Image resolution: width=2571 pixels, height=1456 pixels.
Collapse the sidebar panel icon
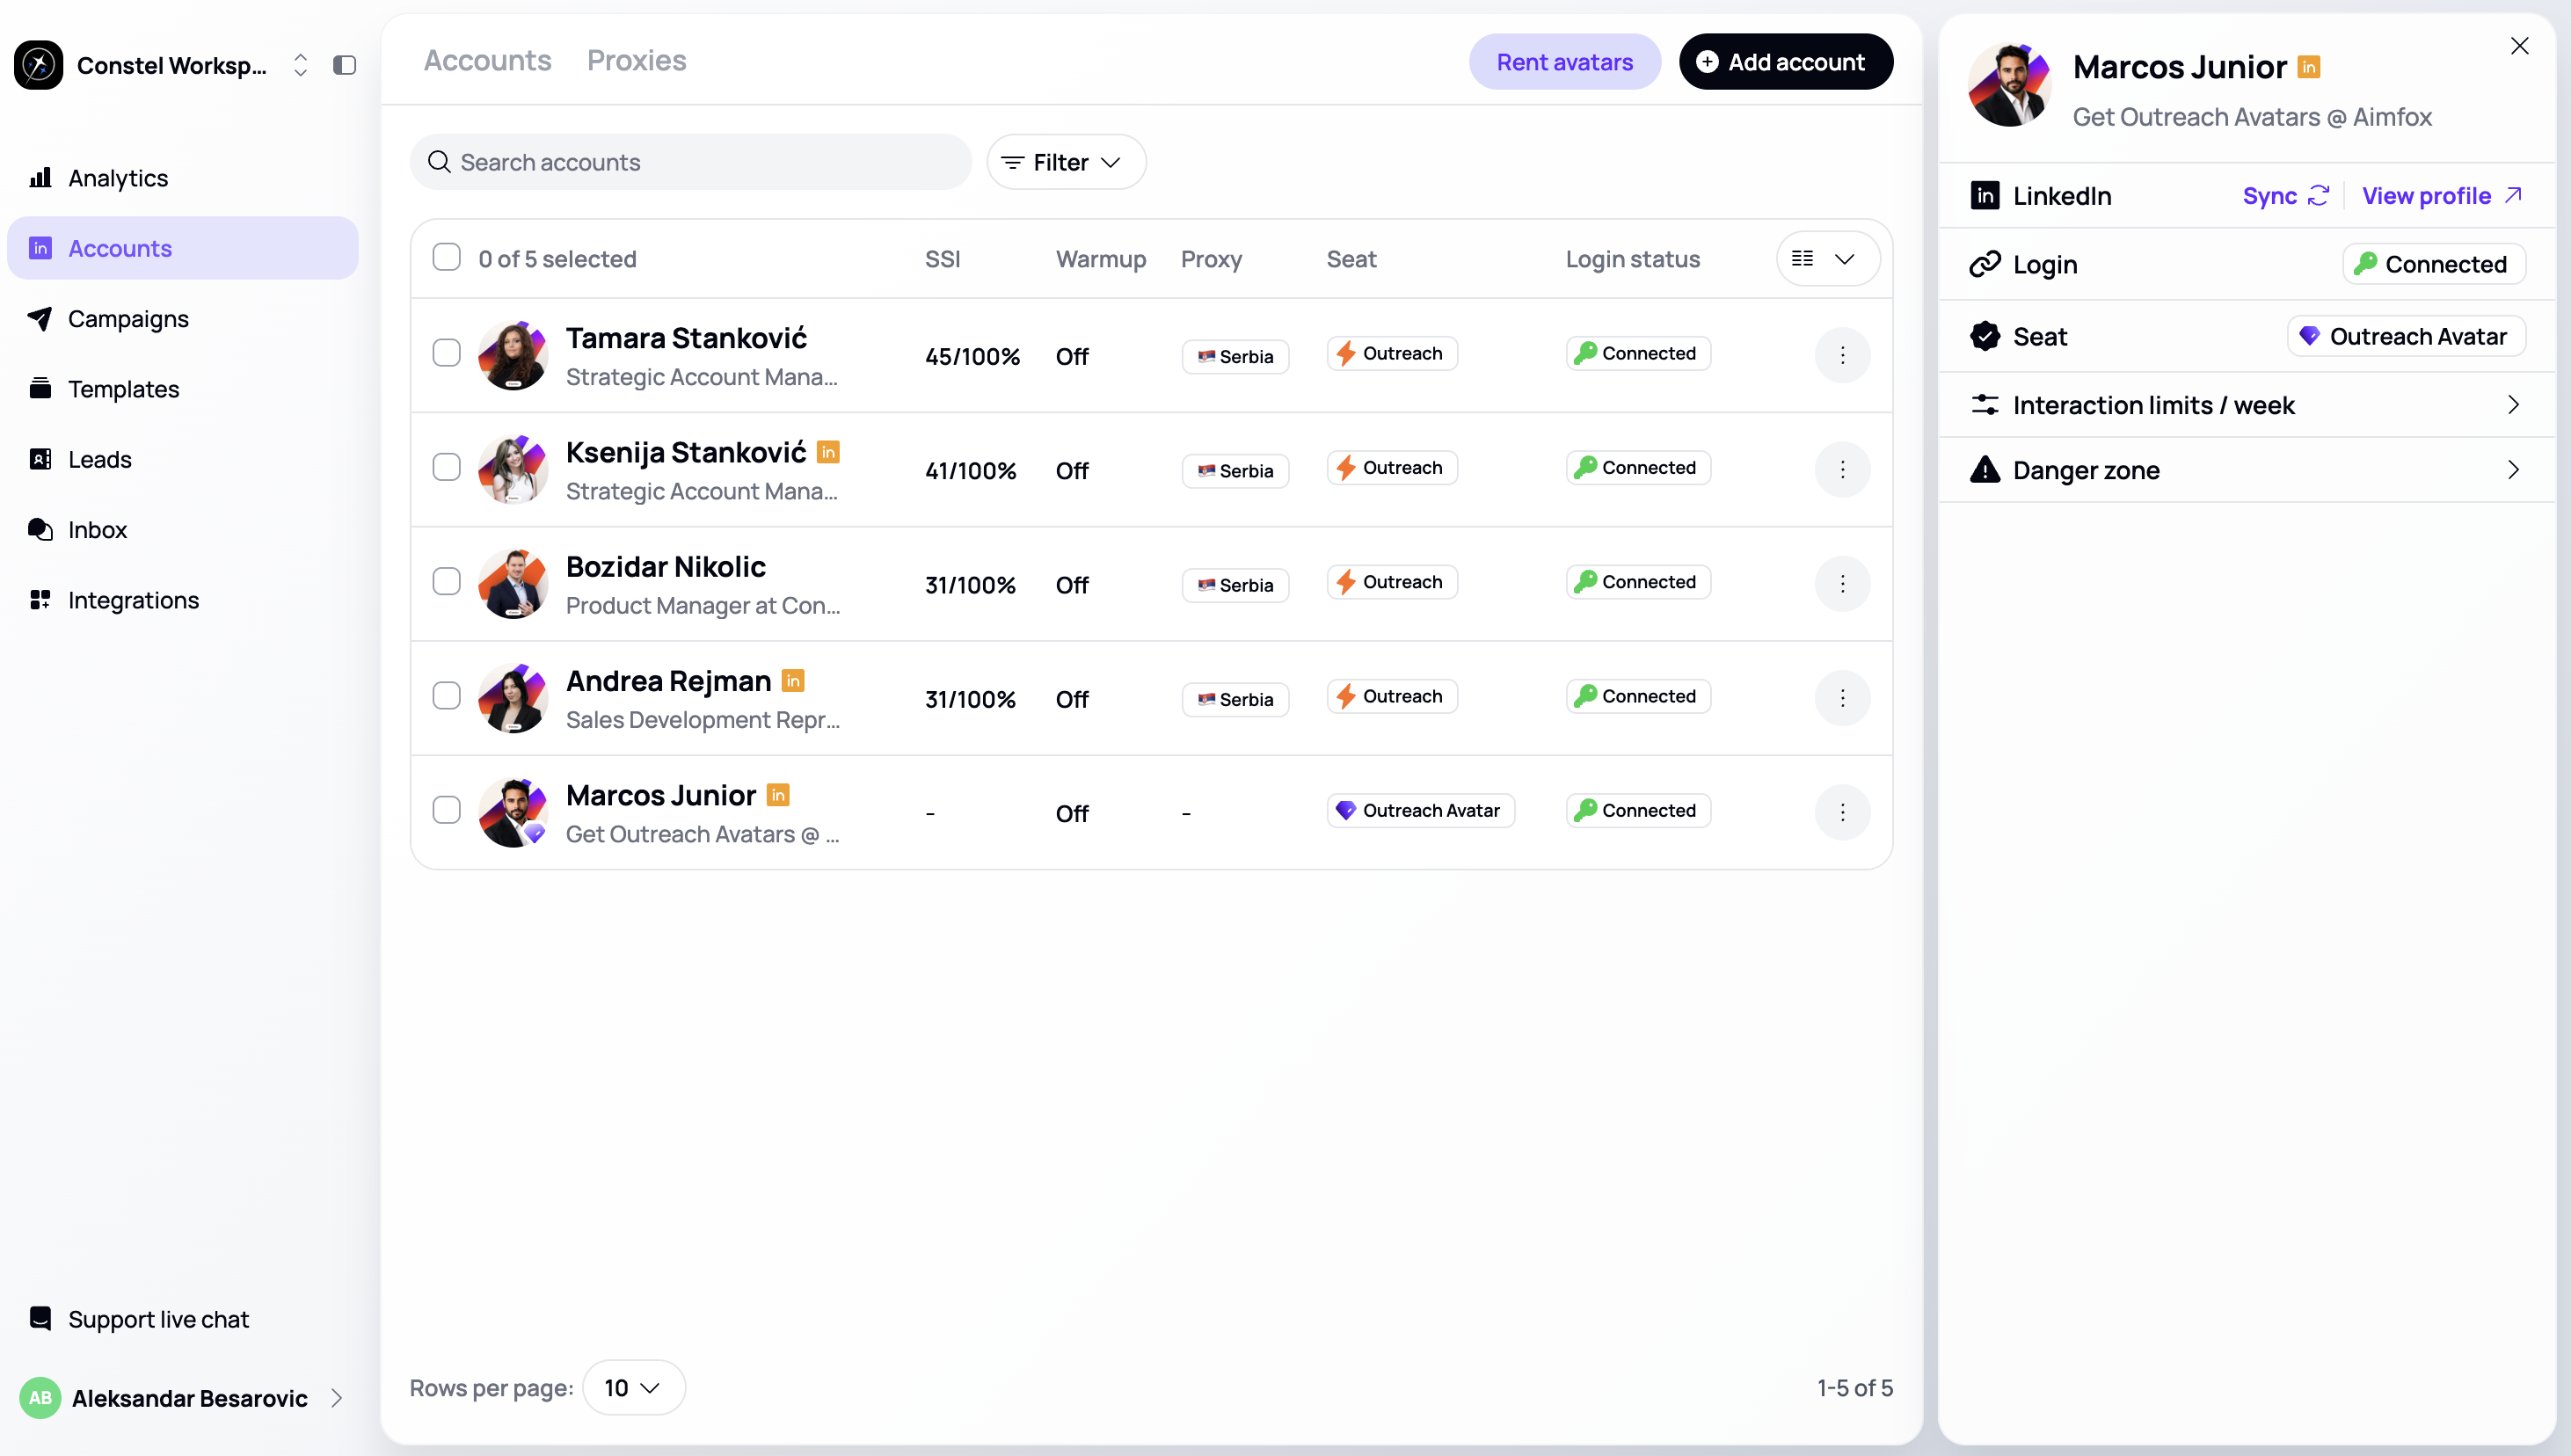(344, 65)
